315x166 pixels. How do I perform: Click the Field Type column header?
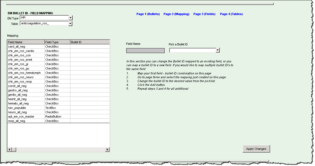coord(57,42)
